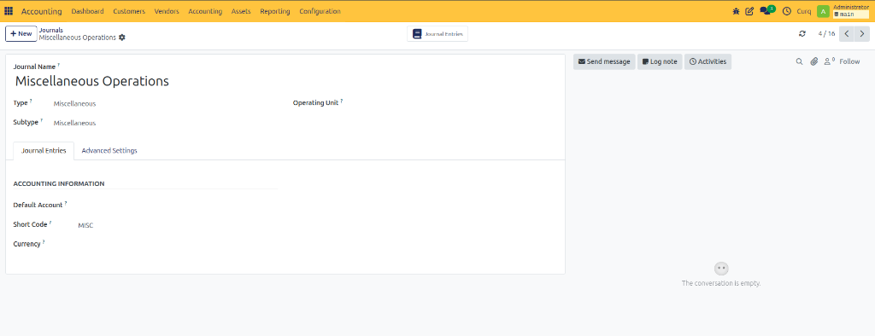Open the Curq company switcher
Image resolution: width=875 pixels, height=336 pixels.
coord(804,11)
